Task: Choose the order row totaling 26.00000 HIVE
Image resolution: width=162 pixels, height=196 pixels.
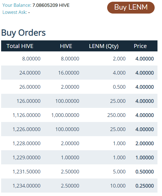Action: click(x=79, y=87)
